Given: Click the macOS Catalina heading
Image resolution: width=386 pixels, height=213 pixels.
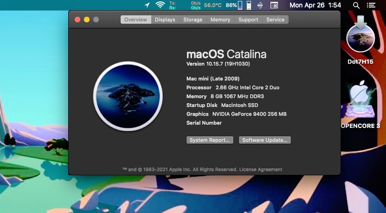Looking at the screenshot, I should (226, 54).
